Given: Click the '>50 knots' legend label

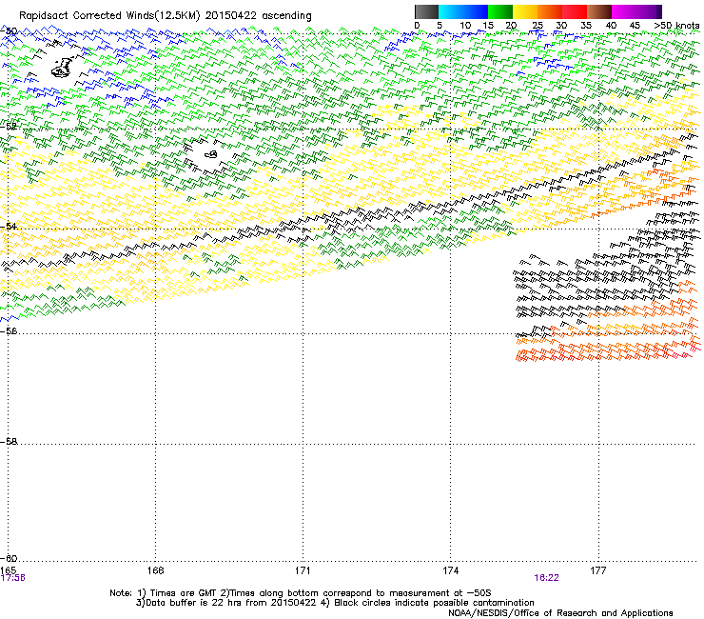Looking at the screenshot, I should pyautogui.click(x=676, y=25).
